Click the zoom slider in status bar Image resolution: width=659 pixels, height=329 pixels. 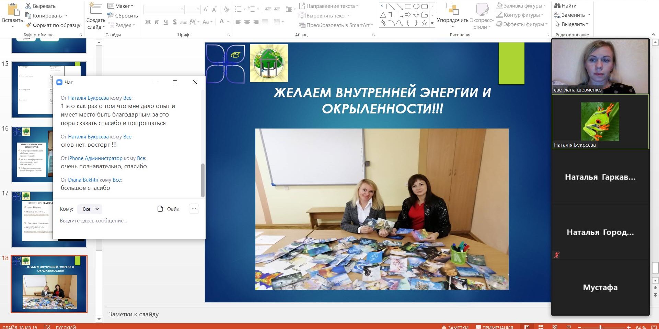(x=600, y=327)
